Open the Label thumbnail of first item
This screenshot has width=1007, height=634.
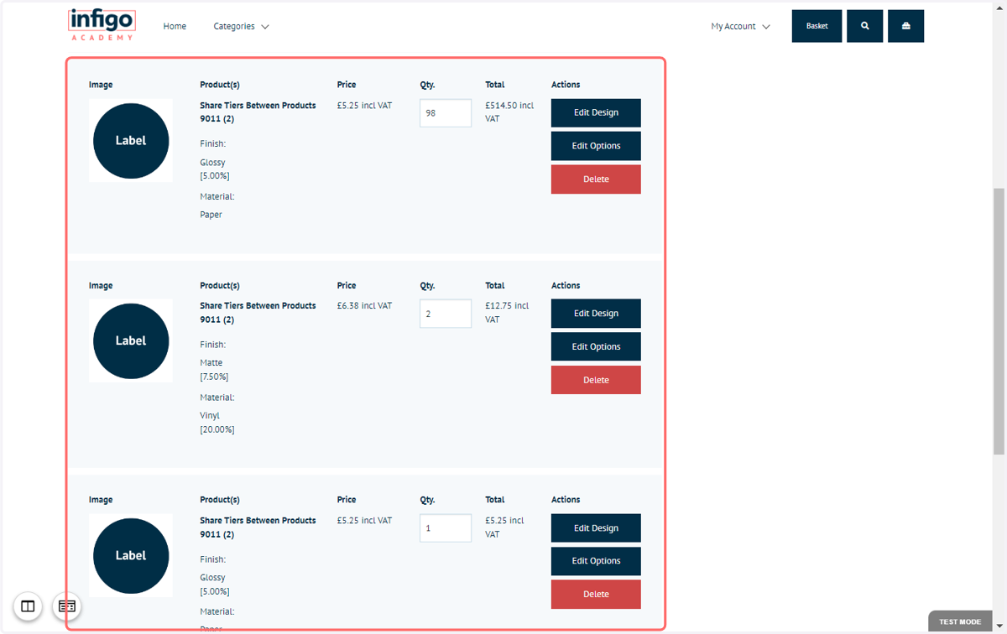pyautogui.click(x=131, y=141)
